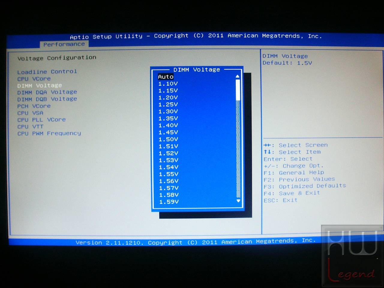The width and height of the screenshot is (384, 288).
Task: Click the DIMM Voltage popup title
Action: tap(197, 70)
